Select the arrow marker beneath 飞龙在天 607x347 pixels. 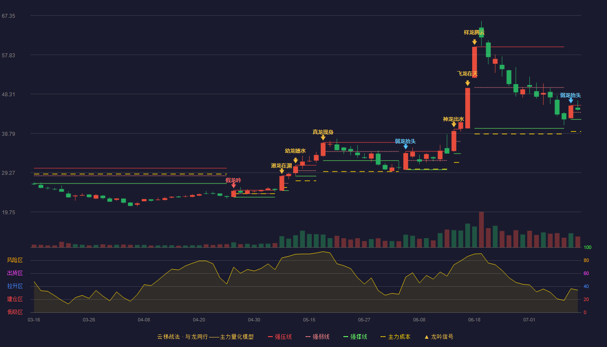467,83
